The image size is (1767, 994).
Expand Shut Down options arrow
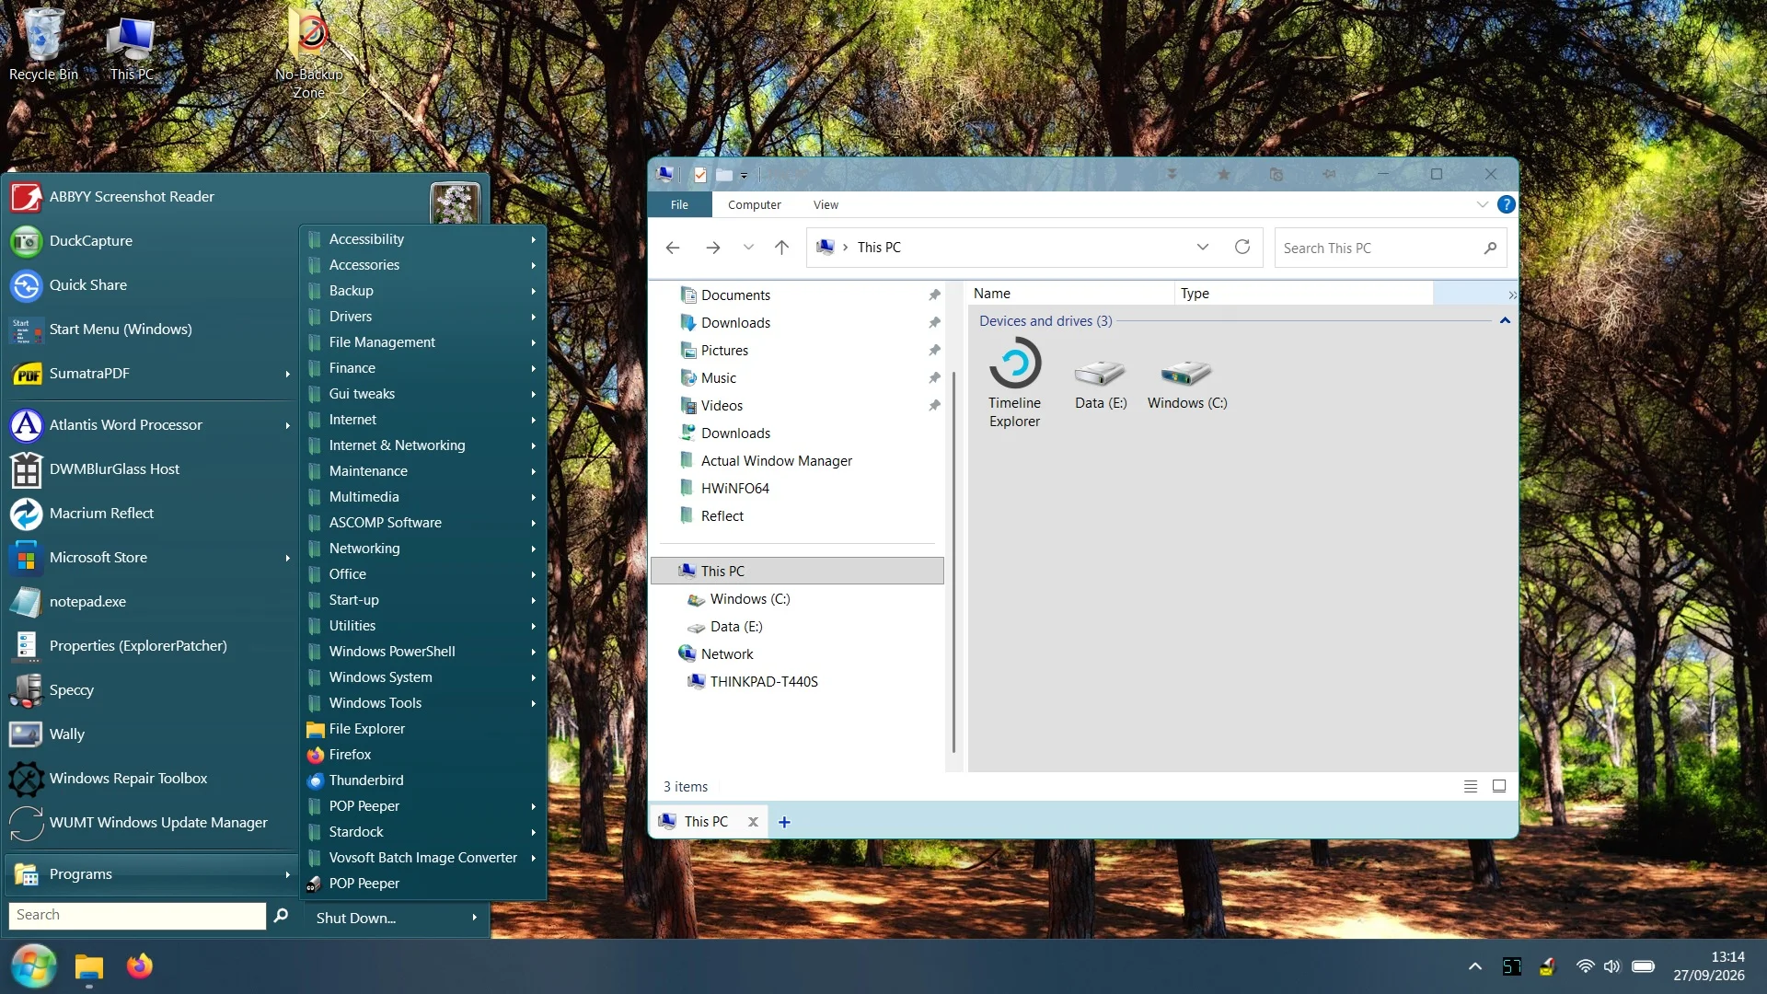coord(474,918)
